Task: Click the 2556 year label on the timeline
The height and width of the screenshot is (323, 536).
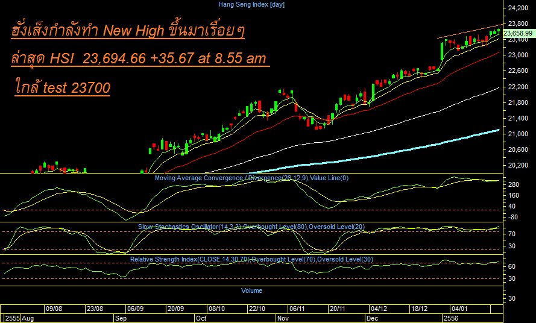Action: (450, 318)
